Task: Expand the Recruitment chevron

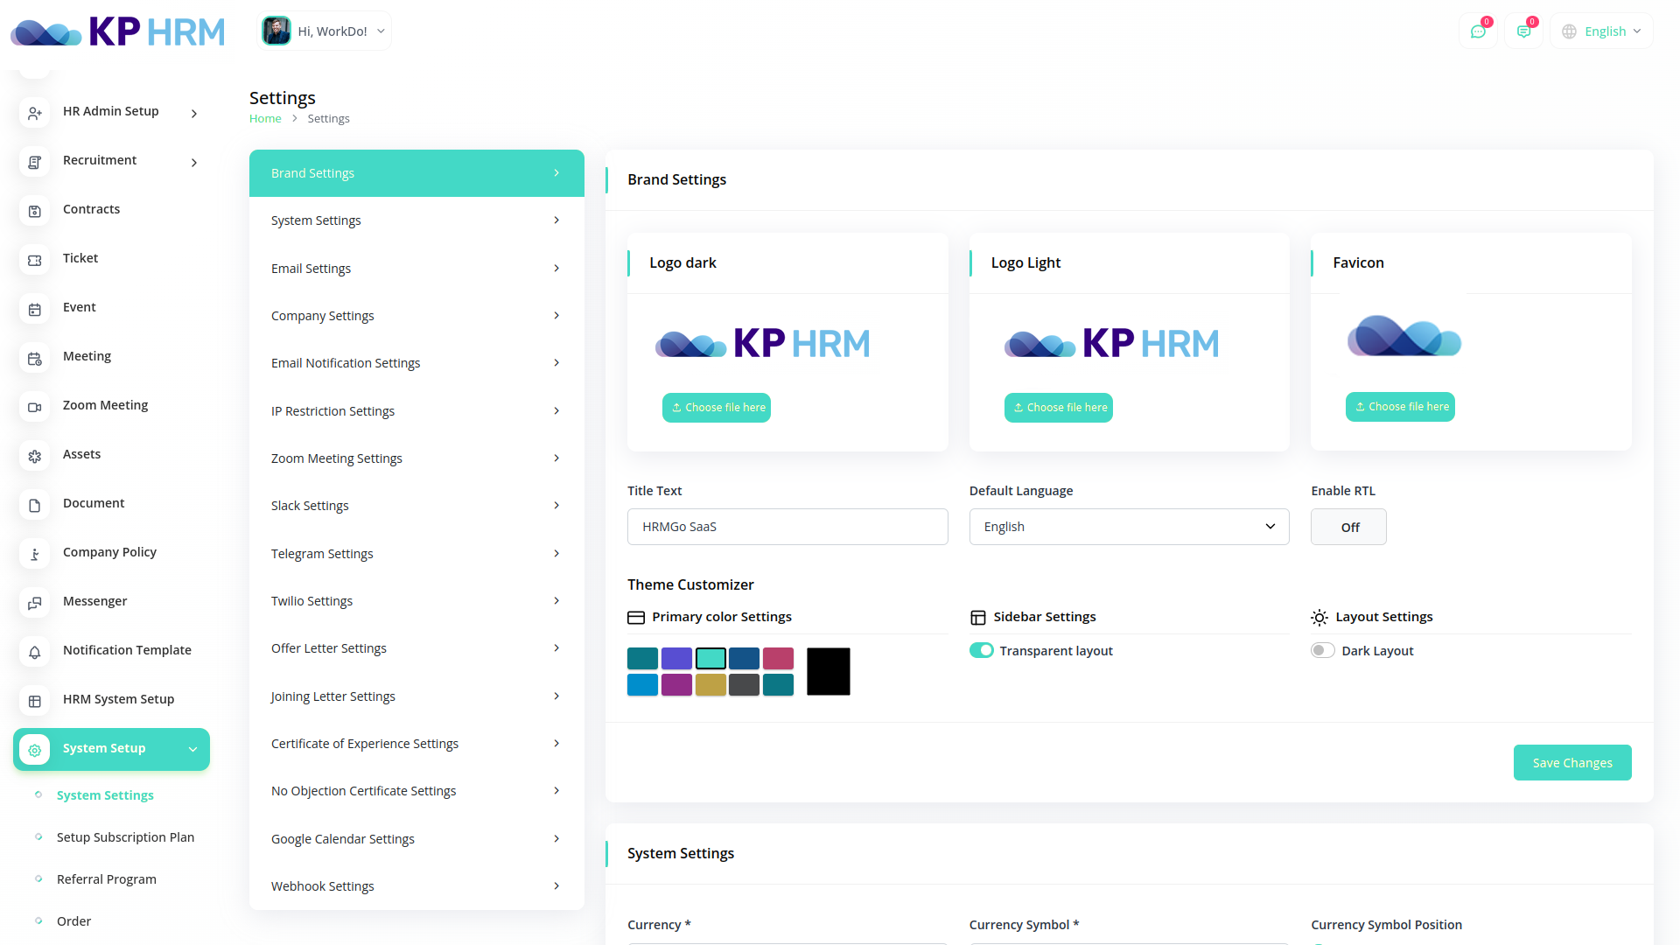Action: point(194,163)
